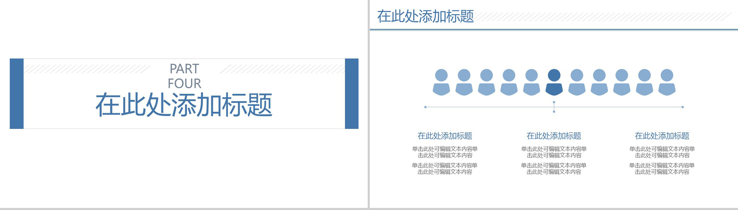Select the last person icon on the right
The width and height of the screenshot is (738, 210).
(x=667, y=82)
